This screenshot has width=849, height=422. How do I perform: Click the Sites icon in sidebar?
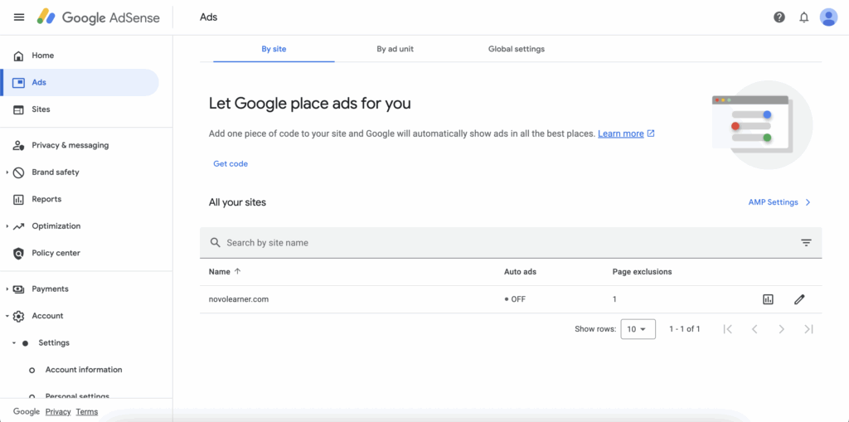18,109
